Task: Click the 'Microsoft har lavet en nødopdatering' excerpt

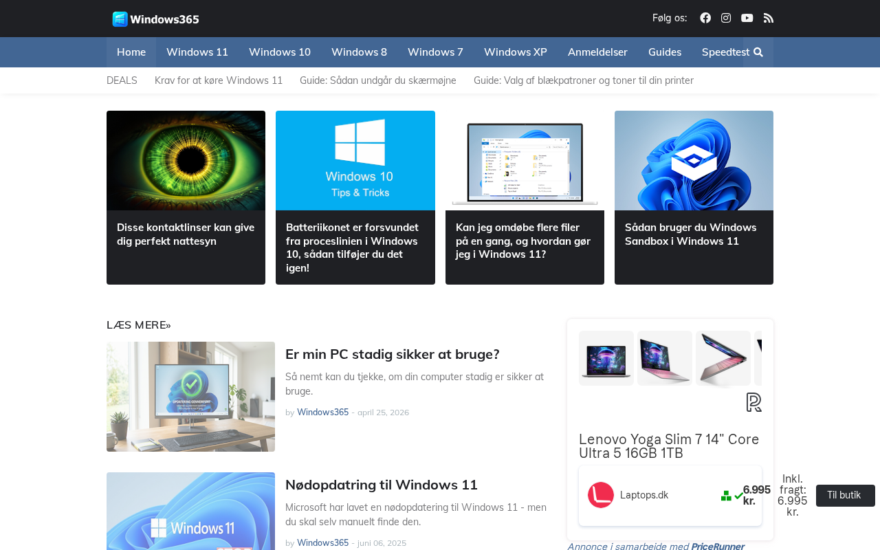Action: (416, 515)
